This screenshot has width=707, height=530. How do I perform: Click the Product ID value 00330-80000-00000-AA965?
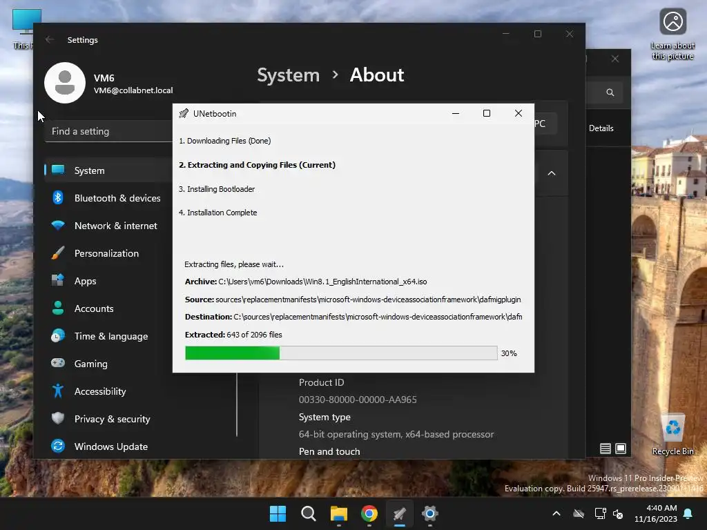pyautogui.click(x=358, y=400)
